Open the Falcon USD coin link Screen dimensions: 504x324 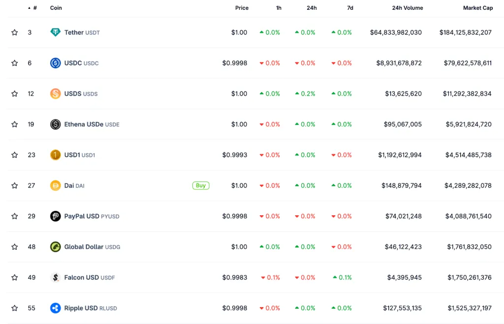pyautogui.click(x=82, y=277)
